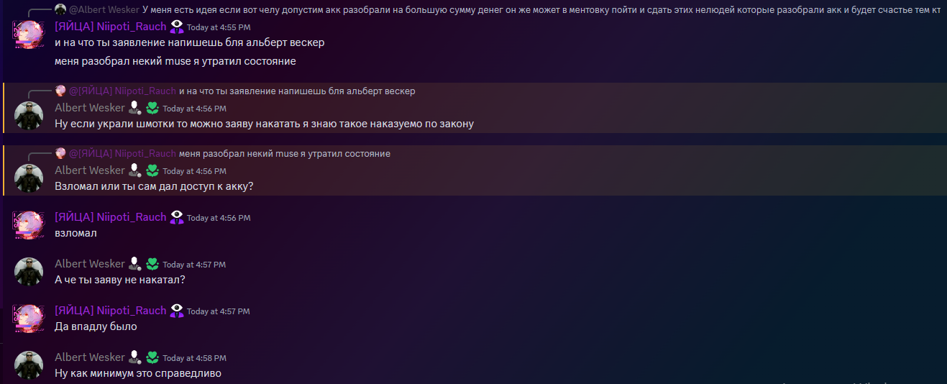This screenshot has height=384, width=947.
Task: Click the eye role icon on the 'Да впадлу было' message
Action: coord(177,311)
